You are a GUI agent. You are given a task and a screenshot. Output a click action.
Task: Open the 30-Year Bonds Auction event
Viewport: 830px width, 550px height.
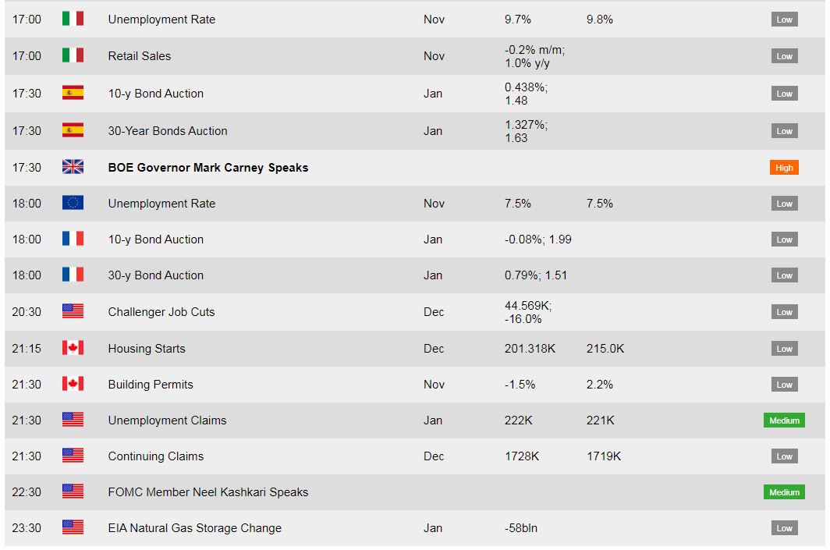167,131
